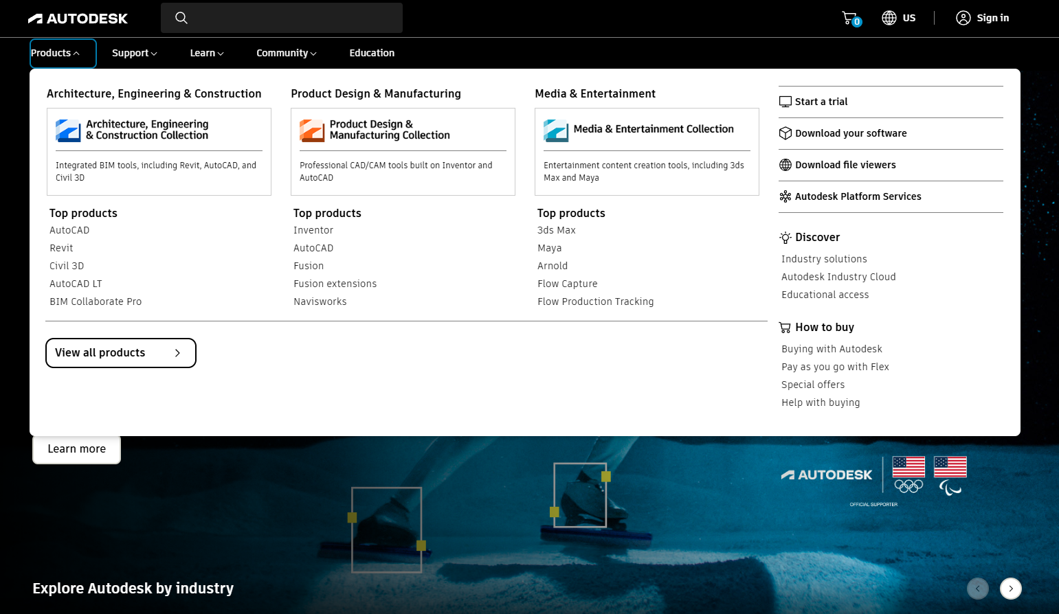This screenshot has width=1059, height=614.
Task: Expand the Support dropdown menu
Action: pyautogui.click(x=134, y=53)
